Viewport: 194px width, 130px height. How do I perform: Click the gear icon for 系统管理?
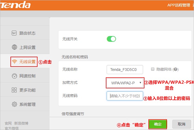coord(14,104)
